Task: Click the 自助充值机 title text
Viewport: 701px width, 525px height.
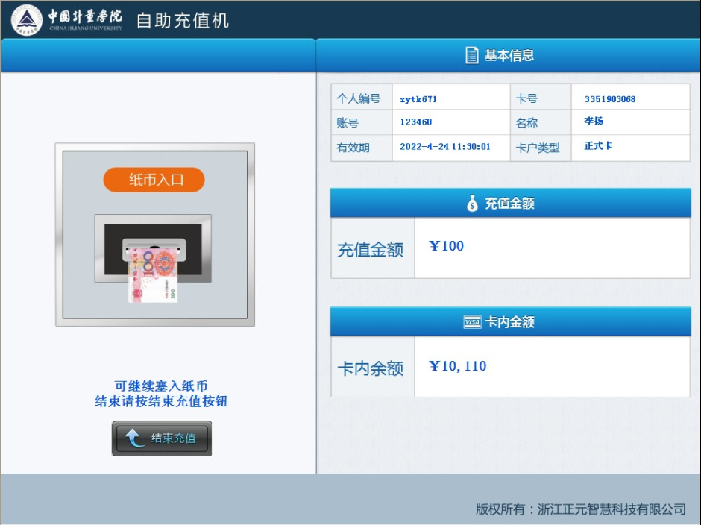Action: tap(182, 20)
